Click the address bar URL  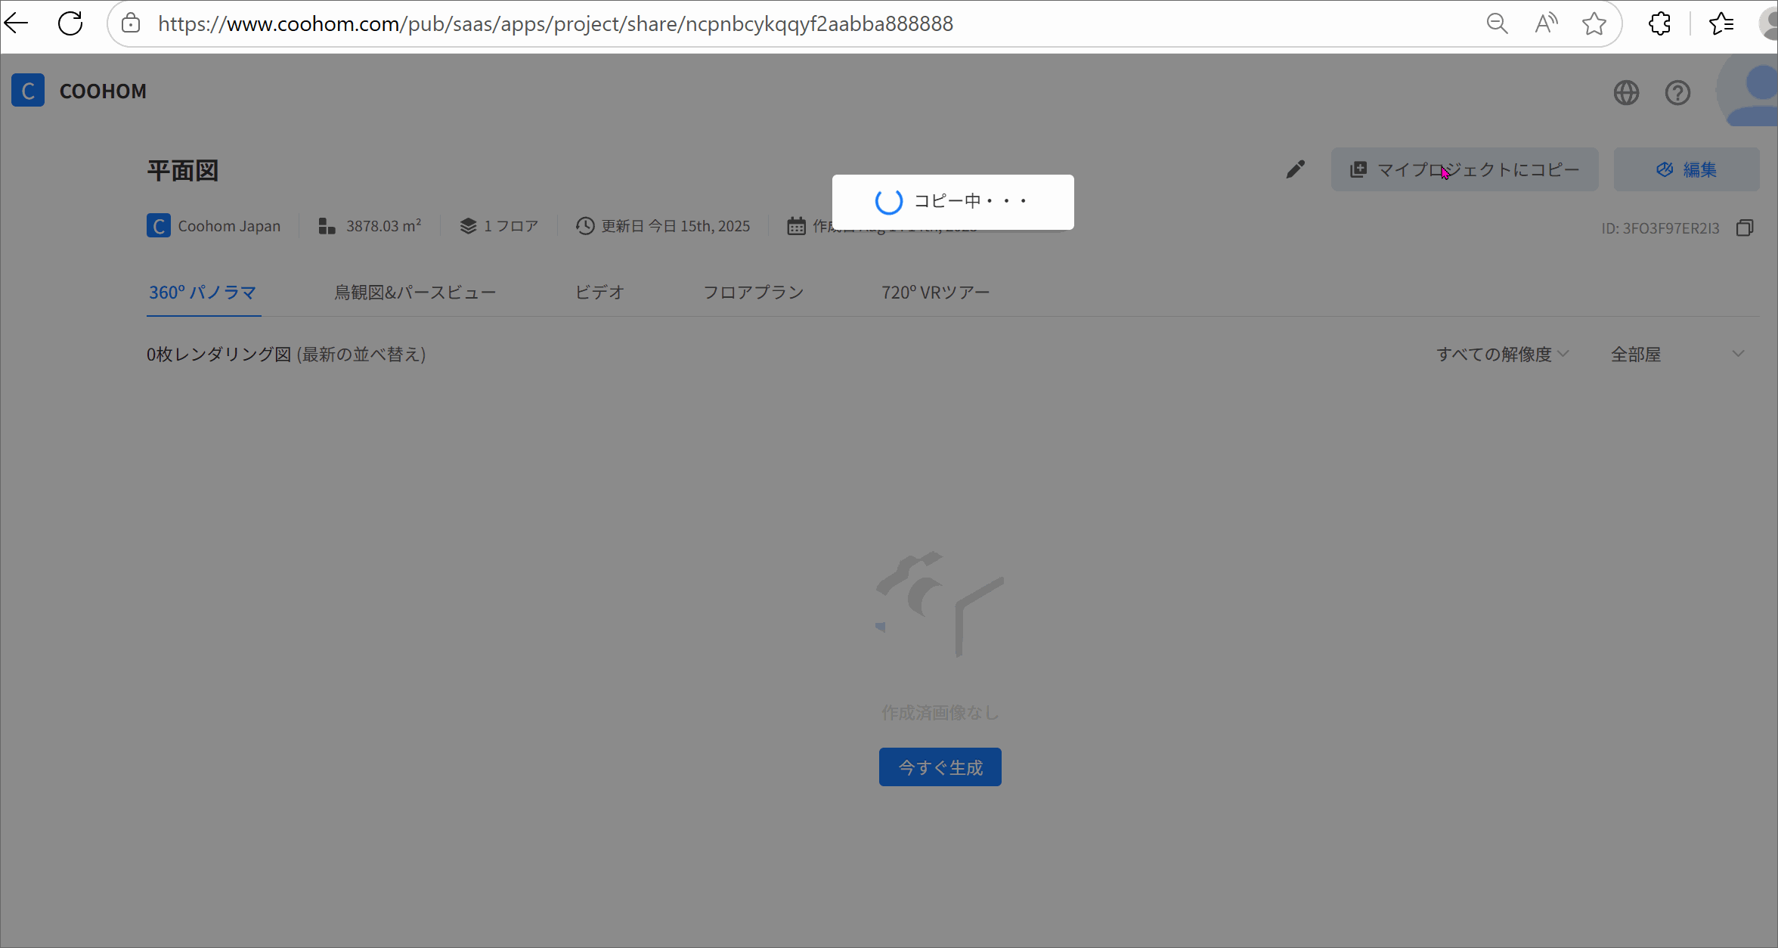556,23
